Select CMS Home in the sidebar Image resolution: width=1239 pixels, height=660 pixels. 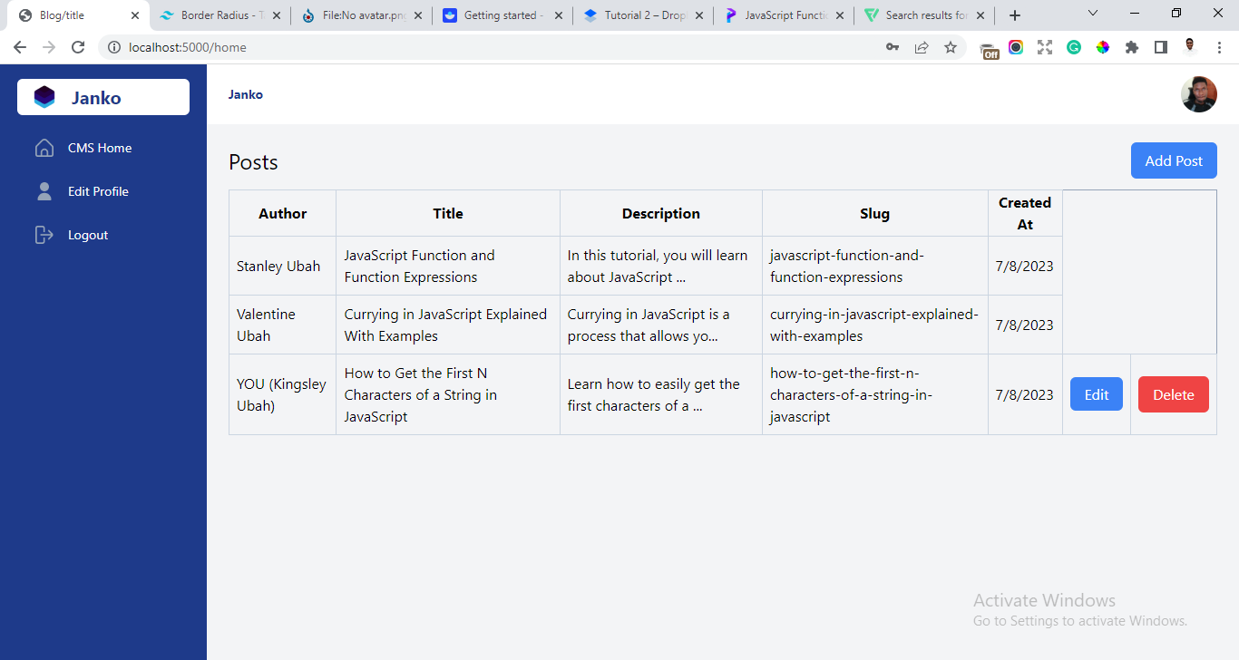click(99, 148)
